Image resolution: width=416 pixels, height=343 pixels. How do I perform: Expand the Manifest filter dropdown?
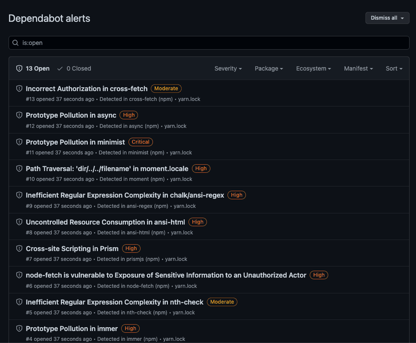[358, 68]
